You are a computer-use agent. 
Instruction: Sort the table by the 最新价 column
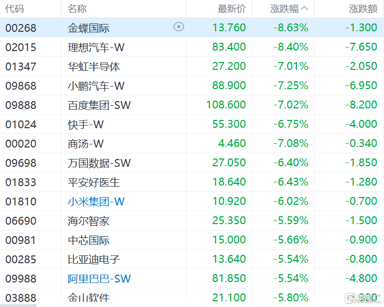(x=232, y=9)
